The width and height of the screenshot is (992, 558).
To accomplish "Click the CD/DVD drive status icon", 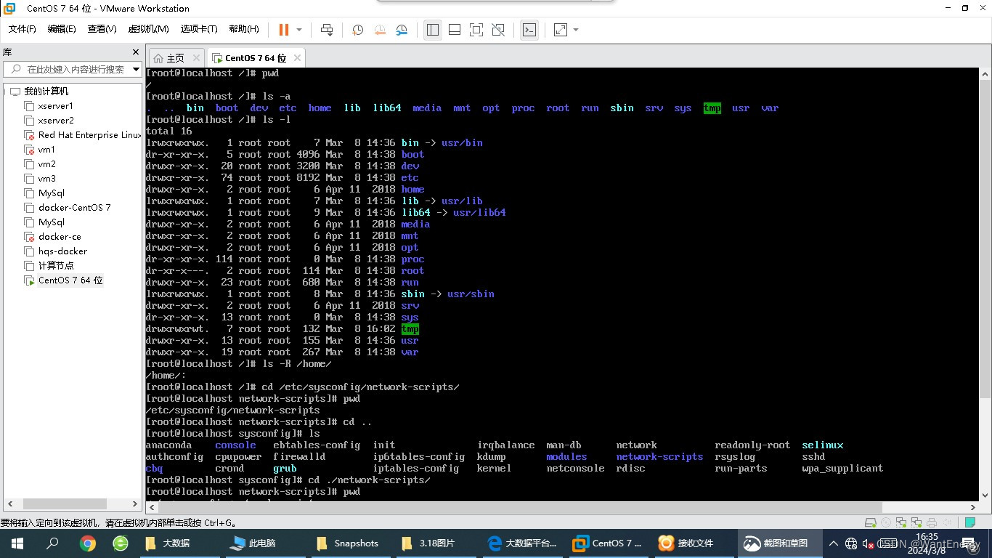I will click(x=885, y=523).
